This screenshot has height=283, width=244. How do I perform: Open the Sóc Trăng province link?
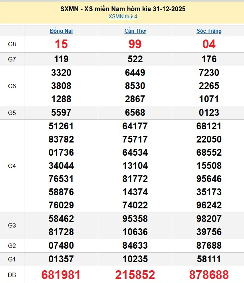click(x=209, y=31)
